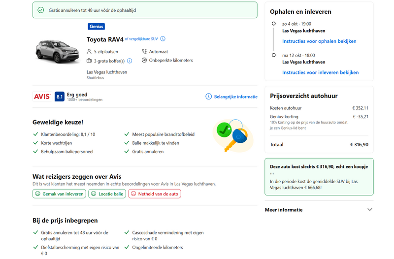Click the suitcase icon for 3 grote koffer(s)
Screen dimensions: 394x259
coord(89,61)
